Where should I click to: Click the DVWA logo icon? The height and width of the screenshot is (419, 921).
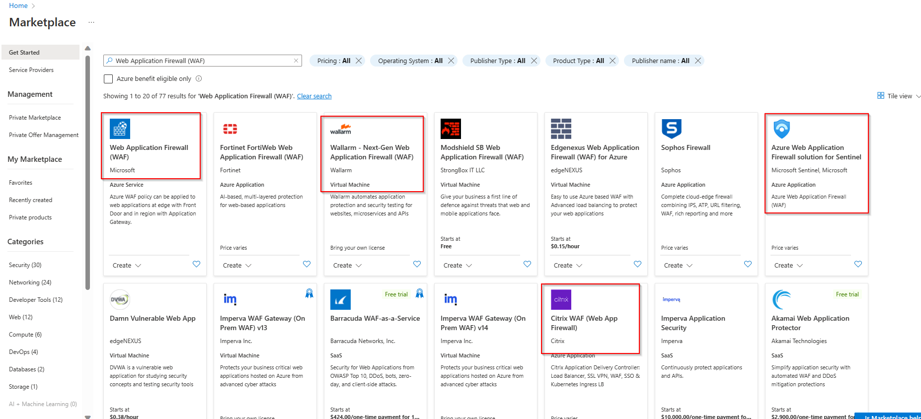[x=120, y=299]
